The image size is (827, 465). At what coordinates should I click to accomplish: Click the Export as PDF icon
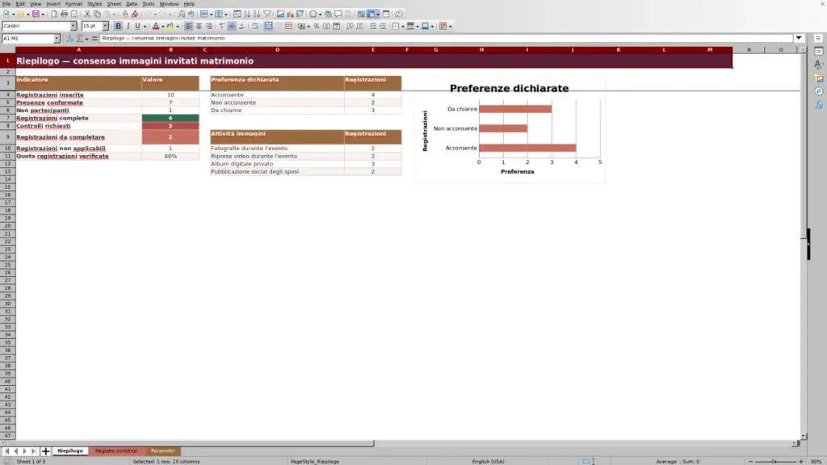pyautogui.click(x=54, y=15)
